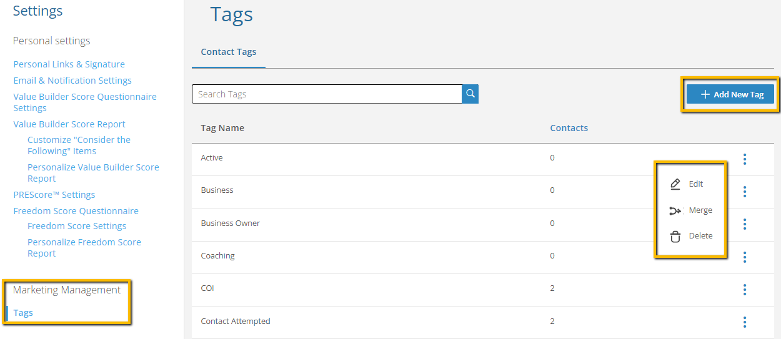Open Personalize Value Builder Score Report
This screenshot has height=339, width=781.
93,173
